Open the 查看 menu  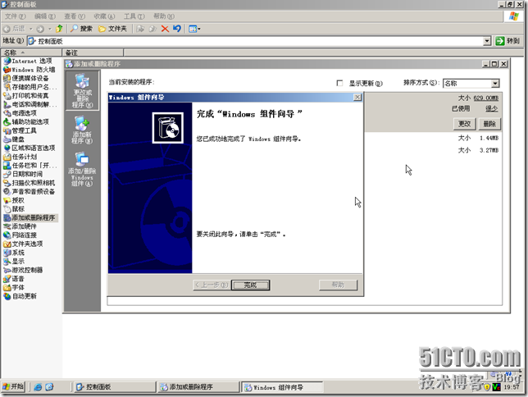[75, 16]
